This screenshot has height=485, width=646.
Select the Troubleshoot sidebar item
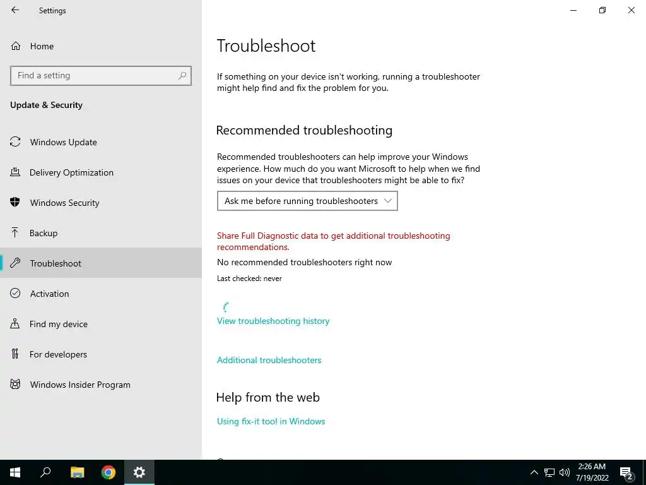pos(101,263)
